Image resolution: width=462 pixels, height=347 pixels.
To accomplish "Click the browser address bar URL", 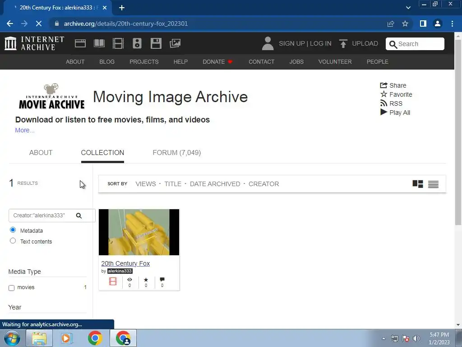I will point(126,23).
